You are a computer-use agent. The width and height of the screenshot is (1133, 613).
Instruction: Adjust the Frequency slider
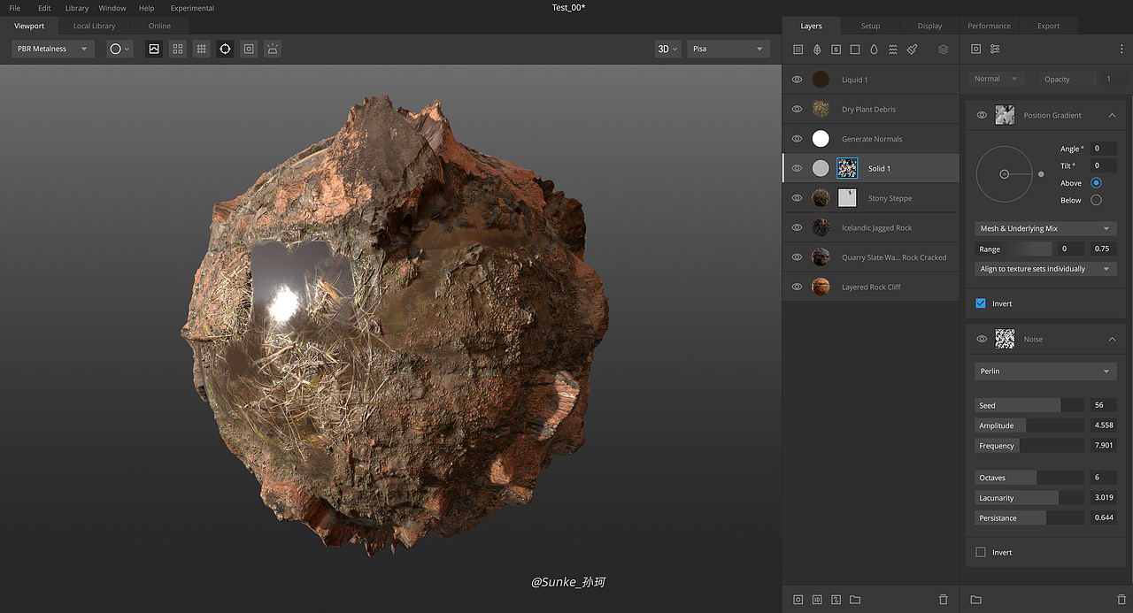click(x=1029, y=446)
